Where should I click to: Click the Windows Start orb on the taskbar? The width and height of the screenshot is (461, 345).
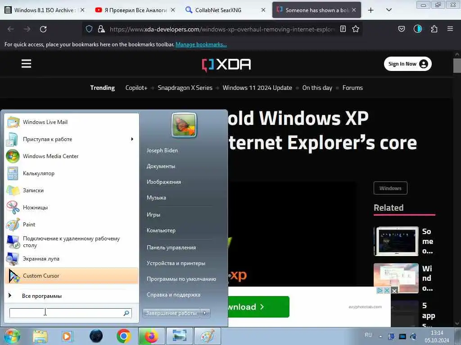[x=12, y=336]
